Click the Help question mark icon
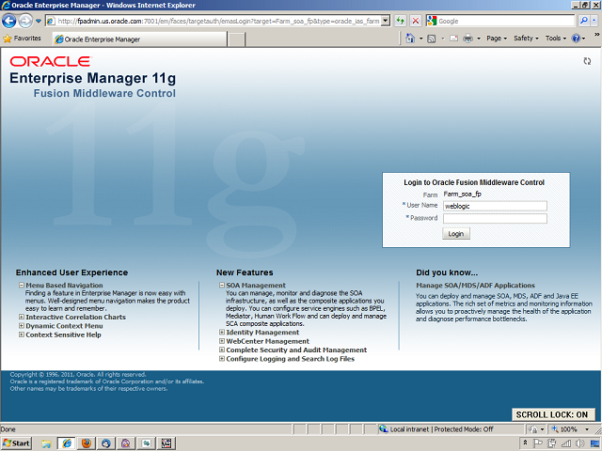 point(576,39)
